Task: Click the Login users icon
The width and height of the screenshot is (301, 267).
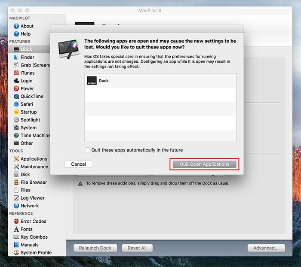Action: tap(16, 81)
